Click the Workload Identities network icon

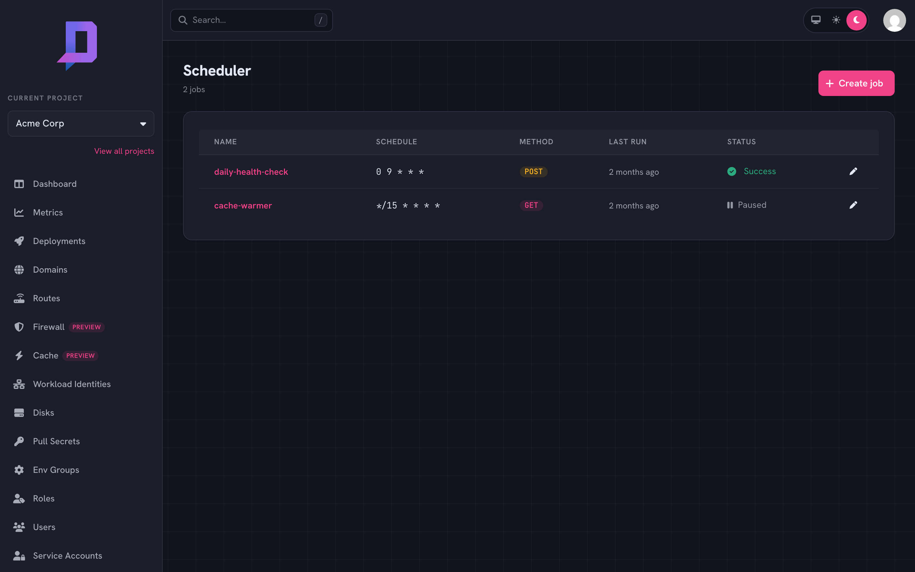tap(19, 385)
